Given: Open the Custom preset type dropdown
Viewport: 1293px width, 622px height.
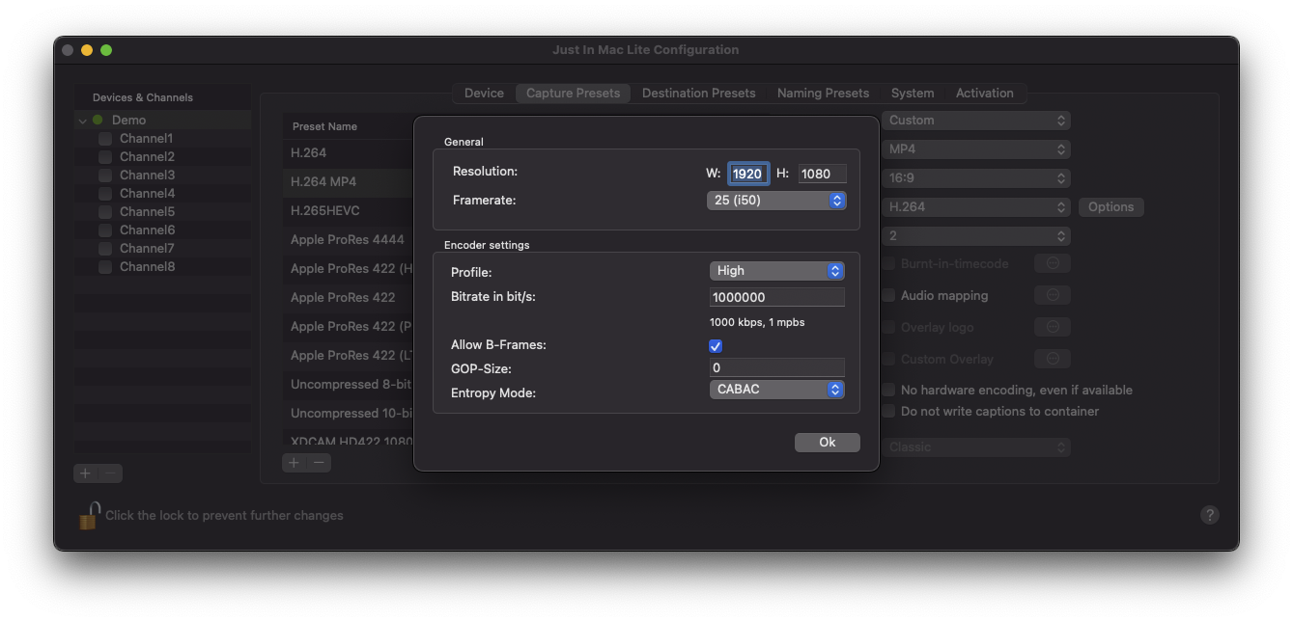Looking at the screenshot, I should 975,121.
